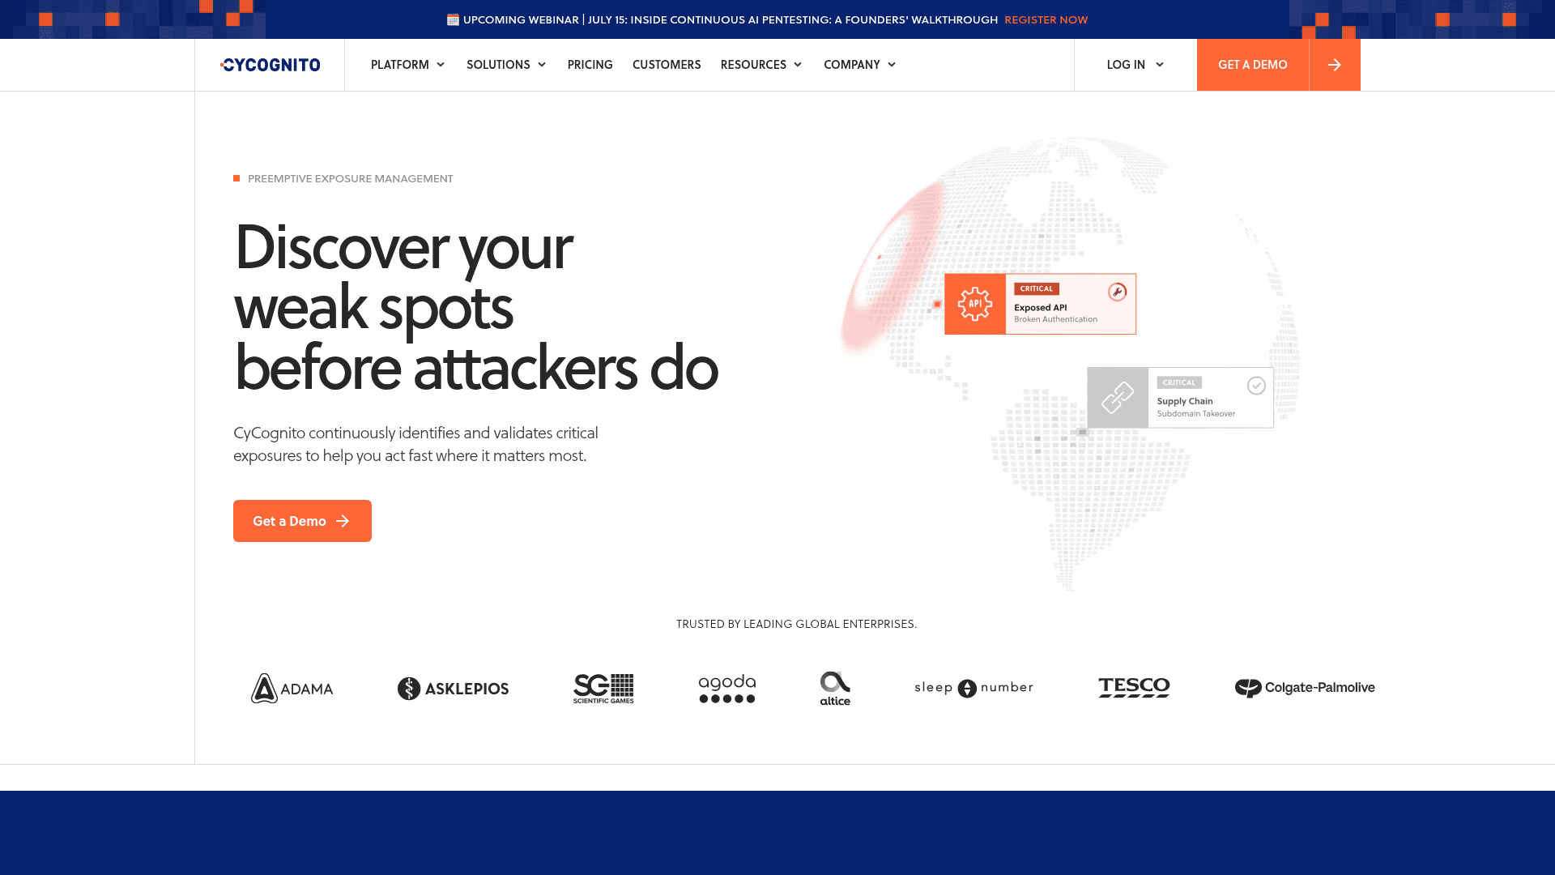Image resolution: width=1555 pixels, height=875 pixels.
Task: Click Register Now webinar link
Action: click(1046, 19)
